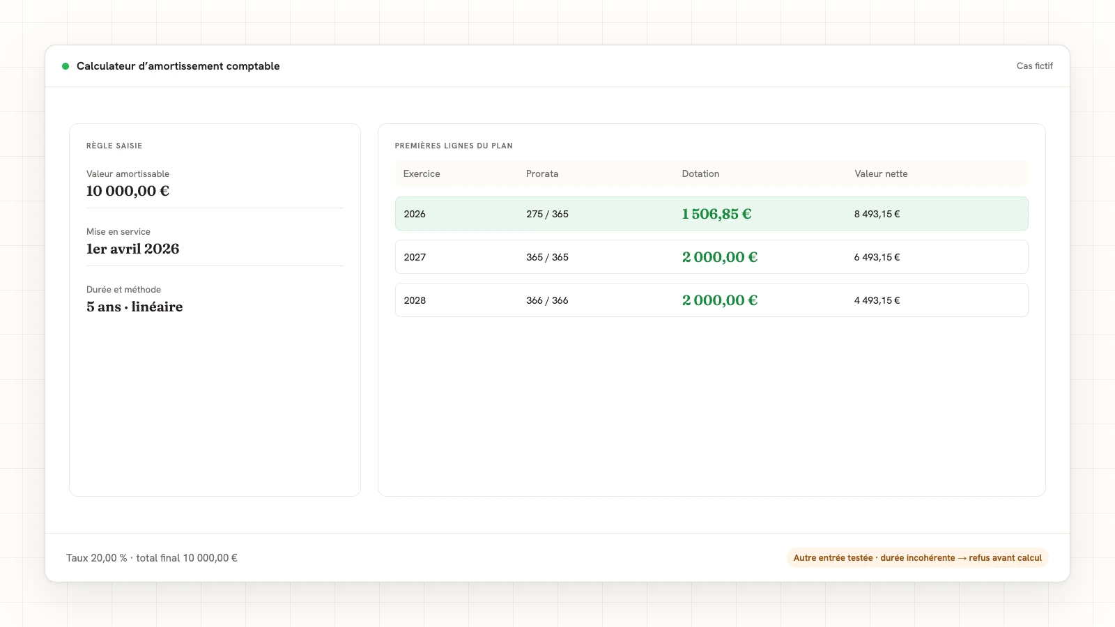The height and width of the screenshot is (627, 1115).
Task: Click the 'Prorata' column header
Action: tap(542, 173)
